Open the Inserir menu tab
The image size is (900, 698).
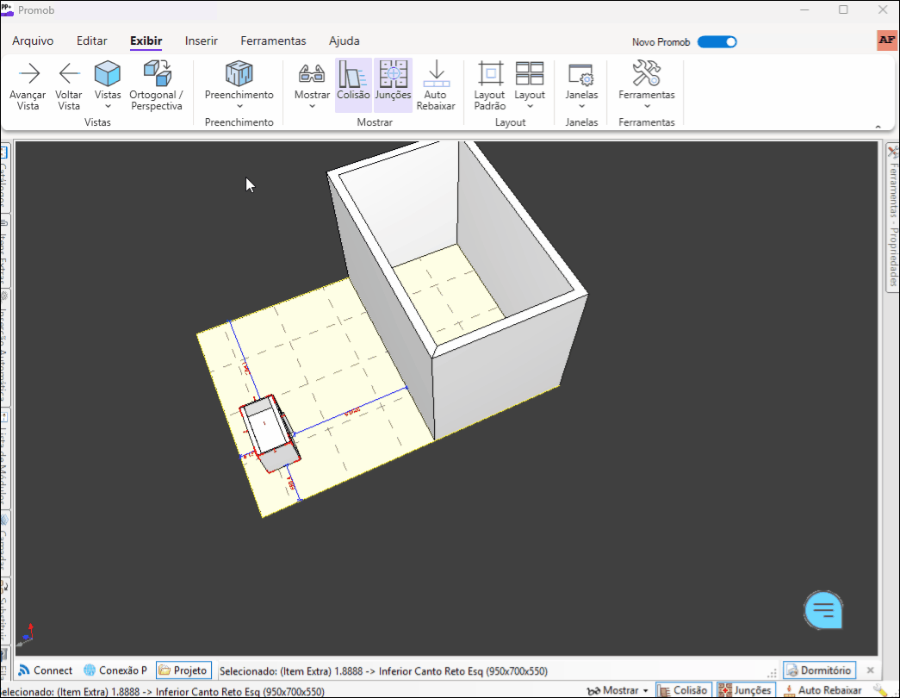coord(202,41)
